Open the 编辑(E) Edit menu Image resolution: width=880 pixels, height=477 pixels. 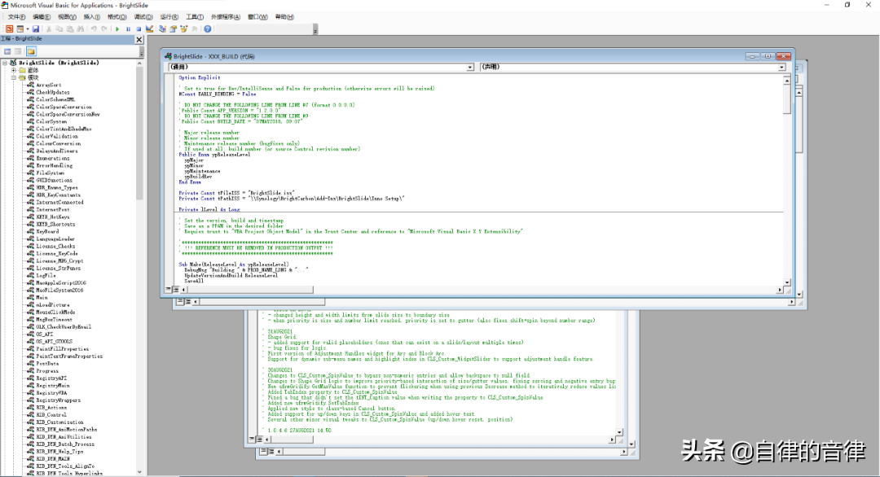[42, 17]
